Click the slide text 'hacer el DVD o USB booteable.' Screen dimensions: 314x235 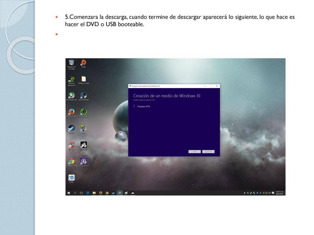(x=105, y=24)
